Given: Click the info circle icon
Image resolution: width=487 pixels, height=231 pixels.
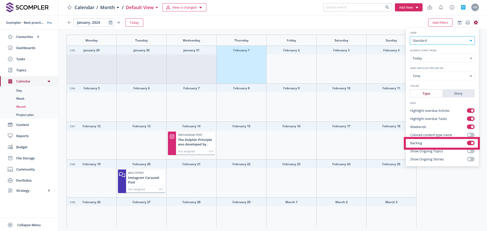Looking at the screenshot, I should click(452, 7).
